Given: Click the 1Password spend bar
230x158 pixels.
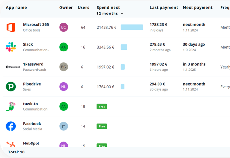Looking at the screenshot, I should pyautogui.click(x=123, y=67).
